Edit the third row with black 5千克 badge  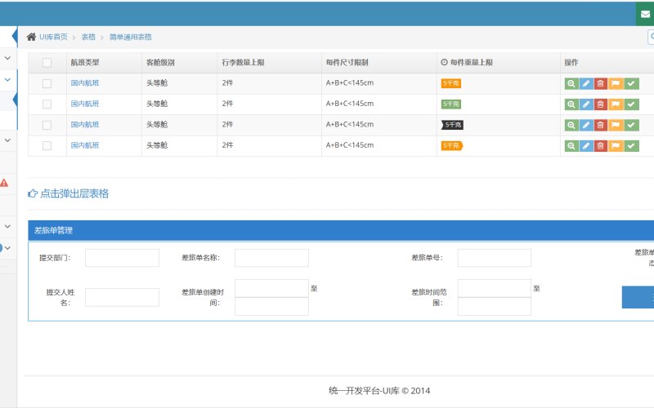pyautogui.click(x=586, y=125)
